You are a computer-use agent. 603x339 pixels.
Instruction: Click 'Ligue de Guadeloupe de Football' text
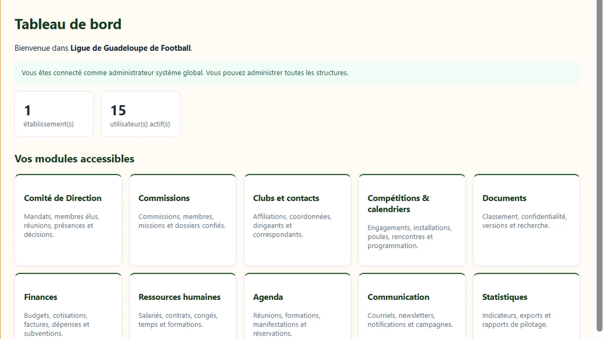pyautogui.click(x=130, y=48)
